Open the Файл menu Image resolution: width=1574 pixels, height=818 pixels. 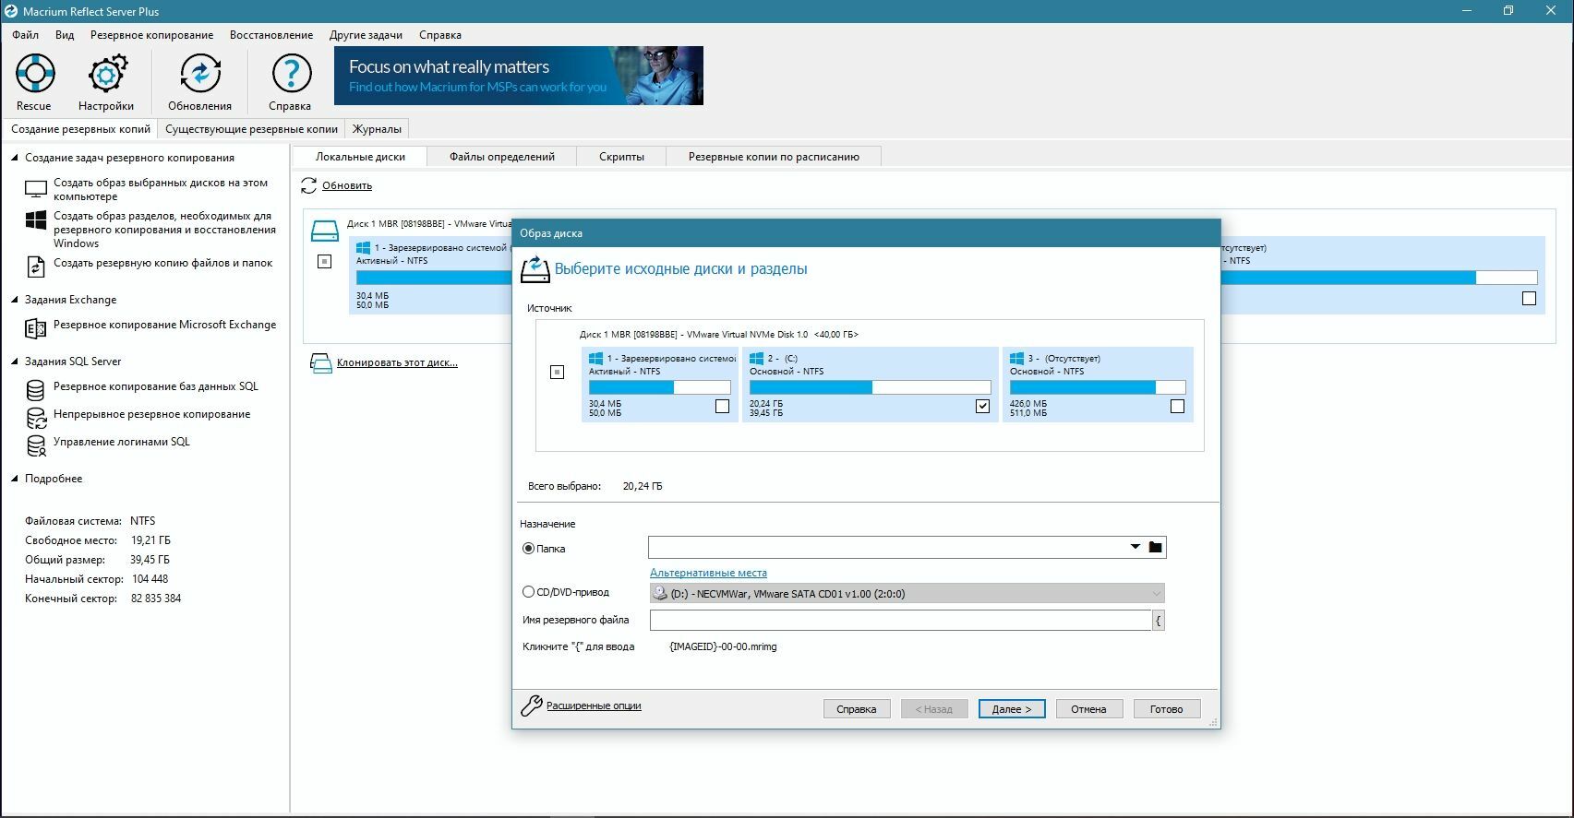coord(26,35)
